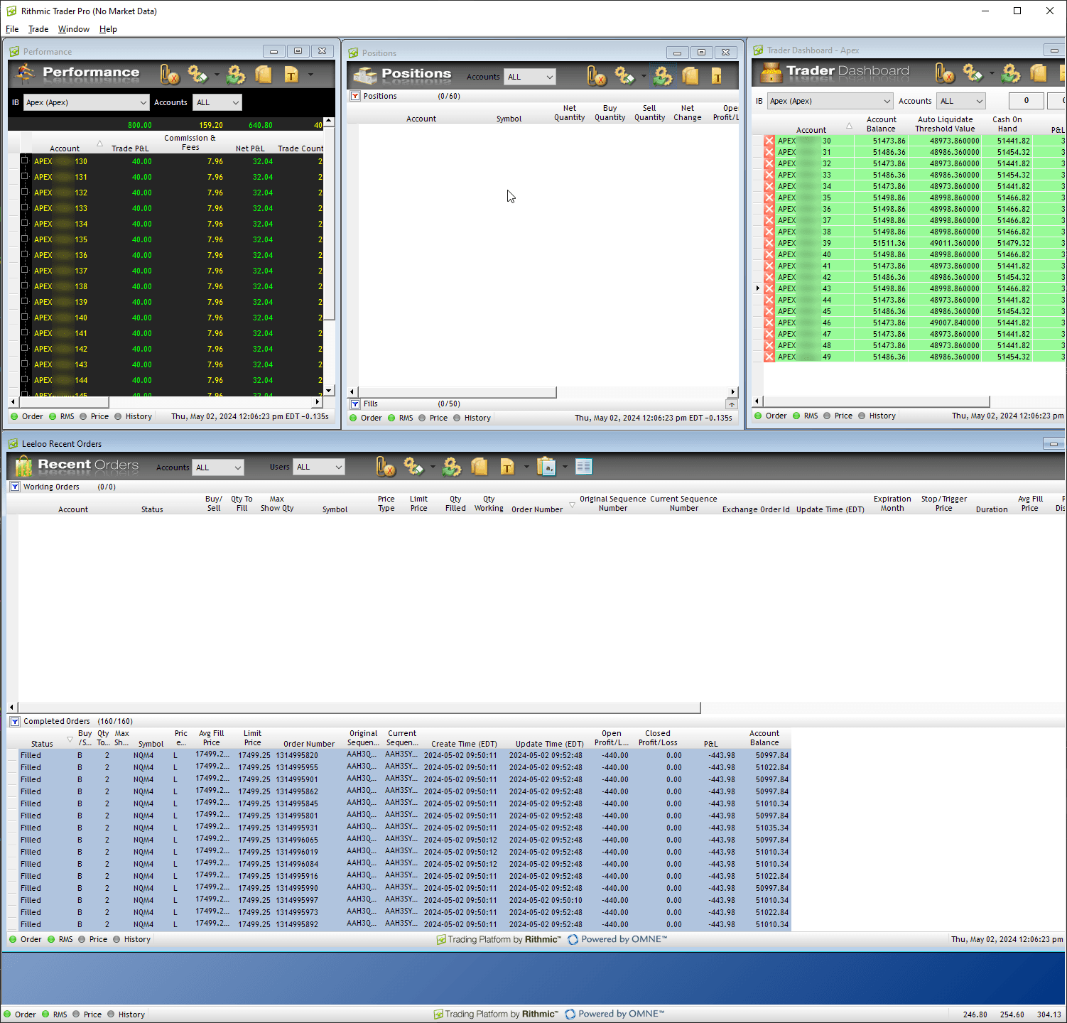The width and height of the screenshot is (1067, 1023).
Task: Click red X icon for APEX account 30
Action: point(769,141)
